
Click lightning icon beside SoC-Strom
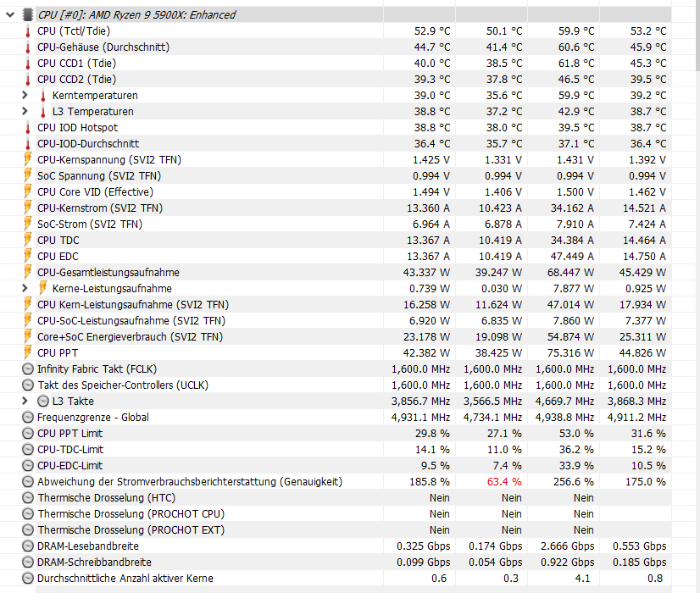coord(28,224)
